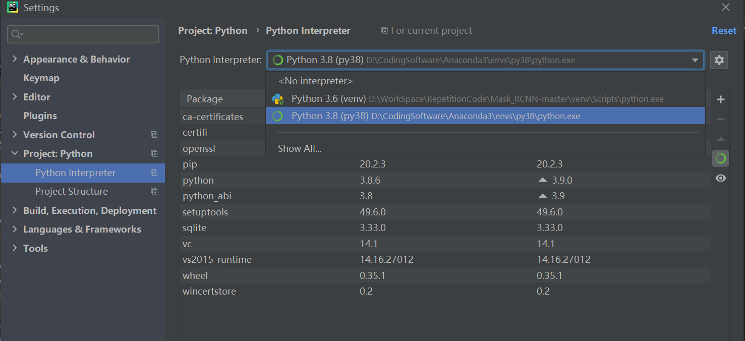Screen dimensions: 745x341
Task: Toggle the green Conda environments icon
Action: coord(721,158)
